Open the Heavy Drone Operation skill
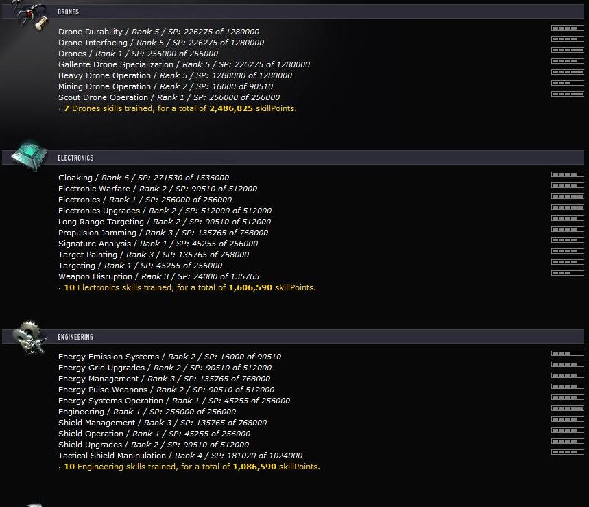This screenshot has height=507, width=589. (175, 75)
